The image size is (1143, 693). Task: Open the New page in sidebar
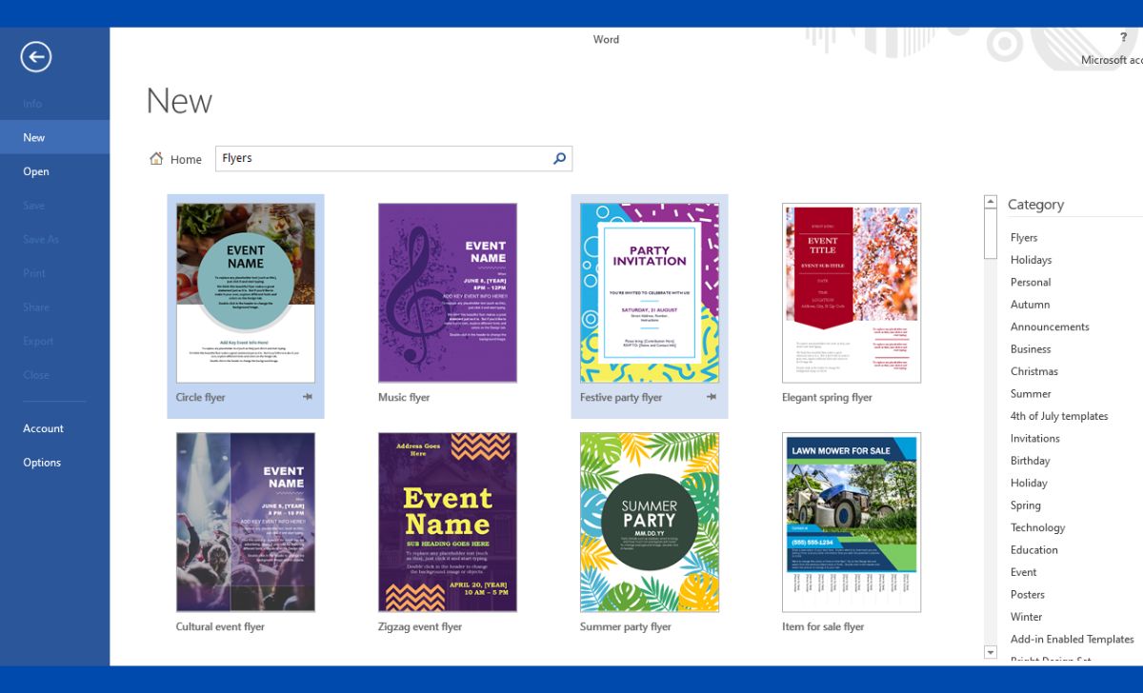[55, 137]
